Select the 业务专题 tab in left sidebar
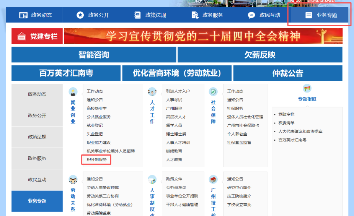354x216 pixels. coord(37,201)
